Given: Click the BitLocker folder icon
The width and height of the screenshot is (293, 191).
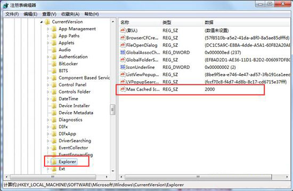Looking at the screenshot, I should (x=54, y=64).
